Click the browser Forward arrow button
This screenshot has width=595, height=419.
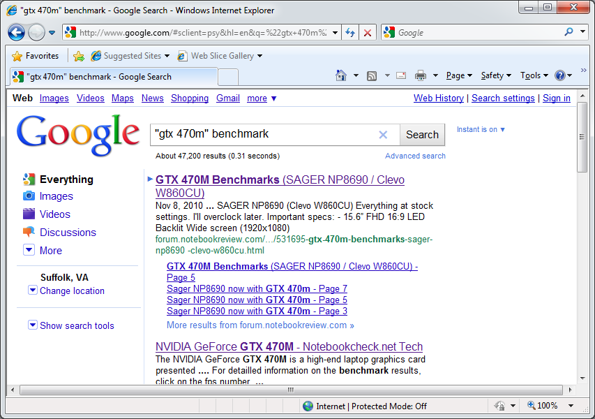36,33
